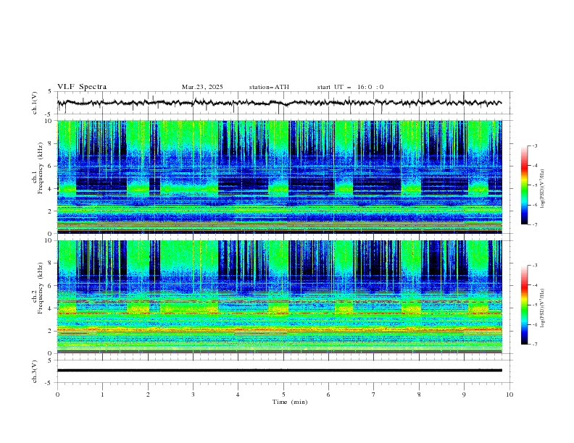Click the date 'Mar.23, 2025'
Viewport: 574px width, 443px height.
pyautogui.click(x=202, y=87)
